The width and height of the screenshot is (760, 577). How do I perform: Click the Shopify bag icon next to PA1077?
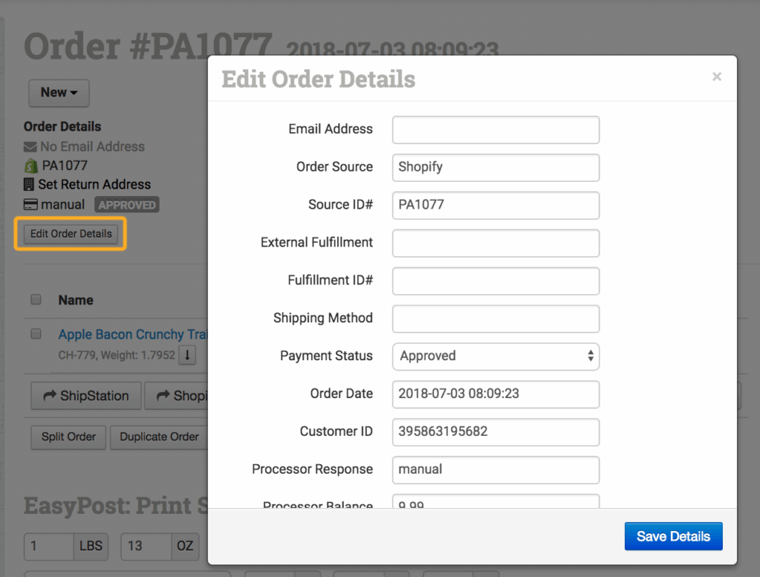[30, 166]
